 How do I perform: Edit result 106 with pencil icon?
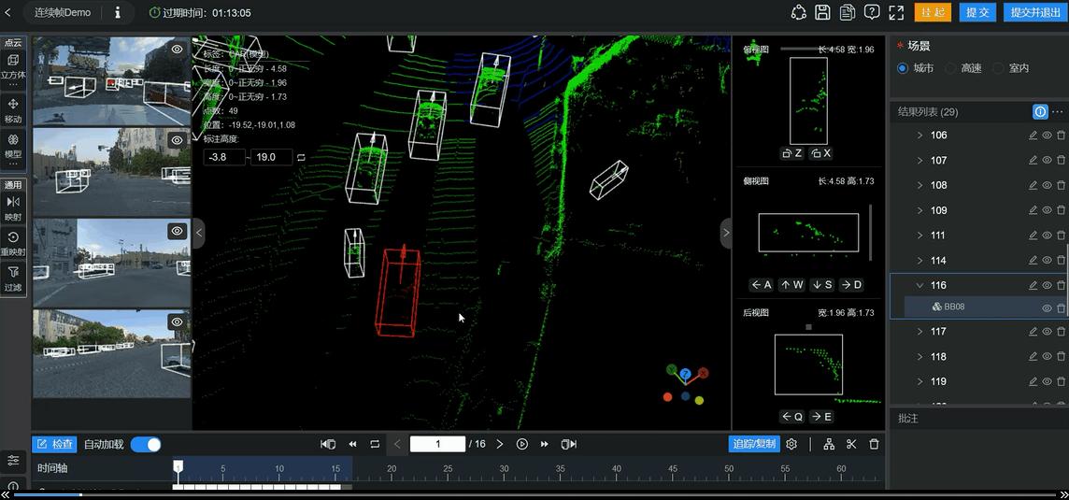1033,136
